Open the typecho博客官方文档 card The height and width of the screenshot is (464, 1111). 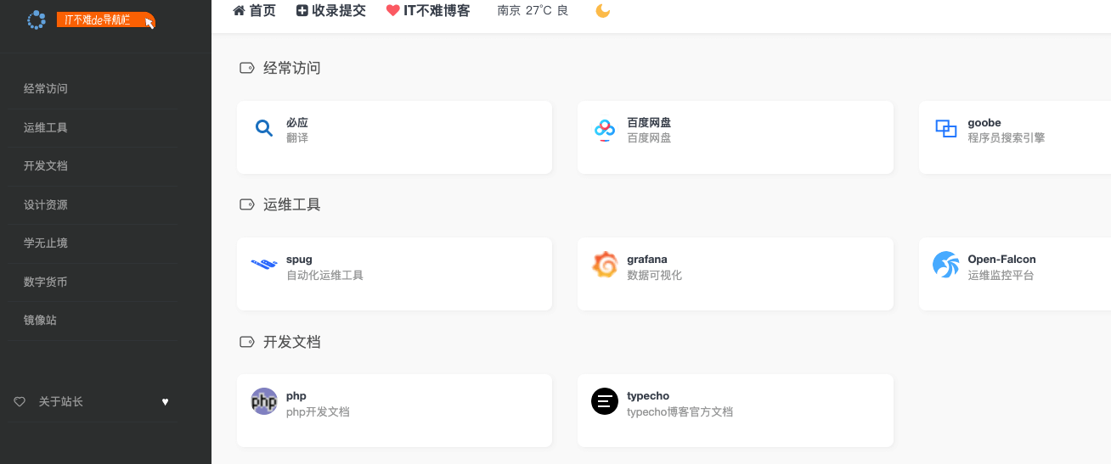(735, 411)
